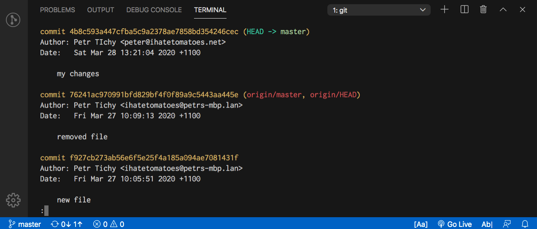Start Go Live server

coord(455,224)
